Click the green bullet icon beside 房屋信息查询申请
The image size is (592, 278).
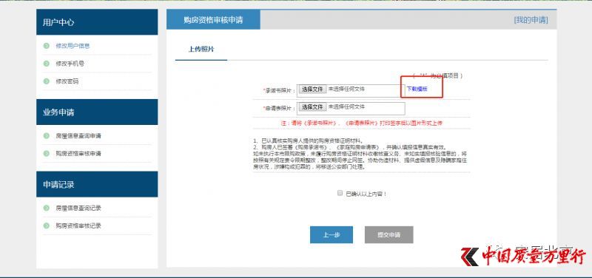[47, 136]
